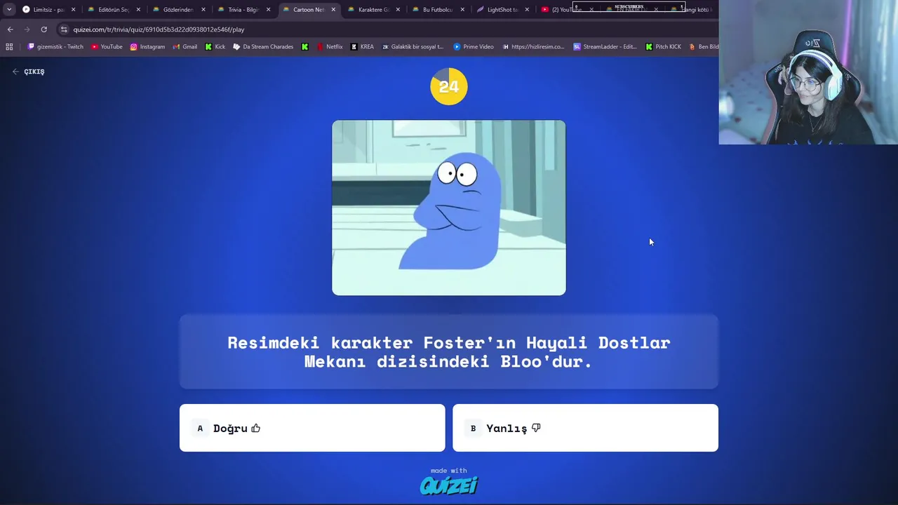
Task: Open Da Stream Charades bookmark
Action: tap(263, 47)
